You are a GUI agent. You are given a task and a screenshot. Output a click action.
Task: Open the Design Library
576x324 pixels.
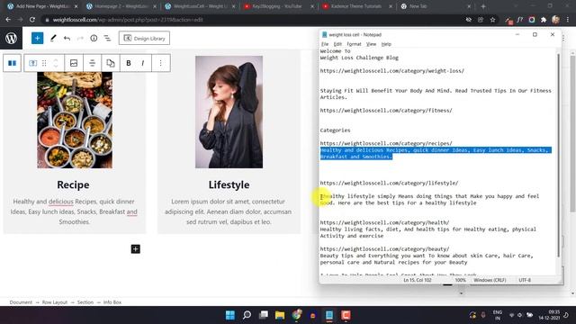point(144,38)
